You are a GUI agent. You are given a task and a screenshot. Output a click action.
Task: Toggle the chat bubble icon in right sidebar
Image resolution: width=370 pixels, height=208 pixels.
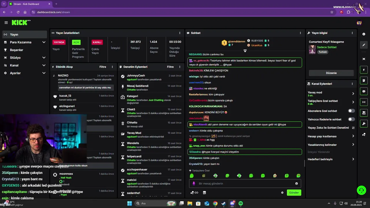coord(364,91)
